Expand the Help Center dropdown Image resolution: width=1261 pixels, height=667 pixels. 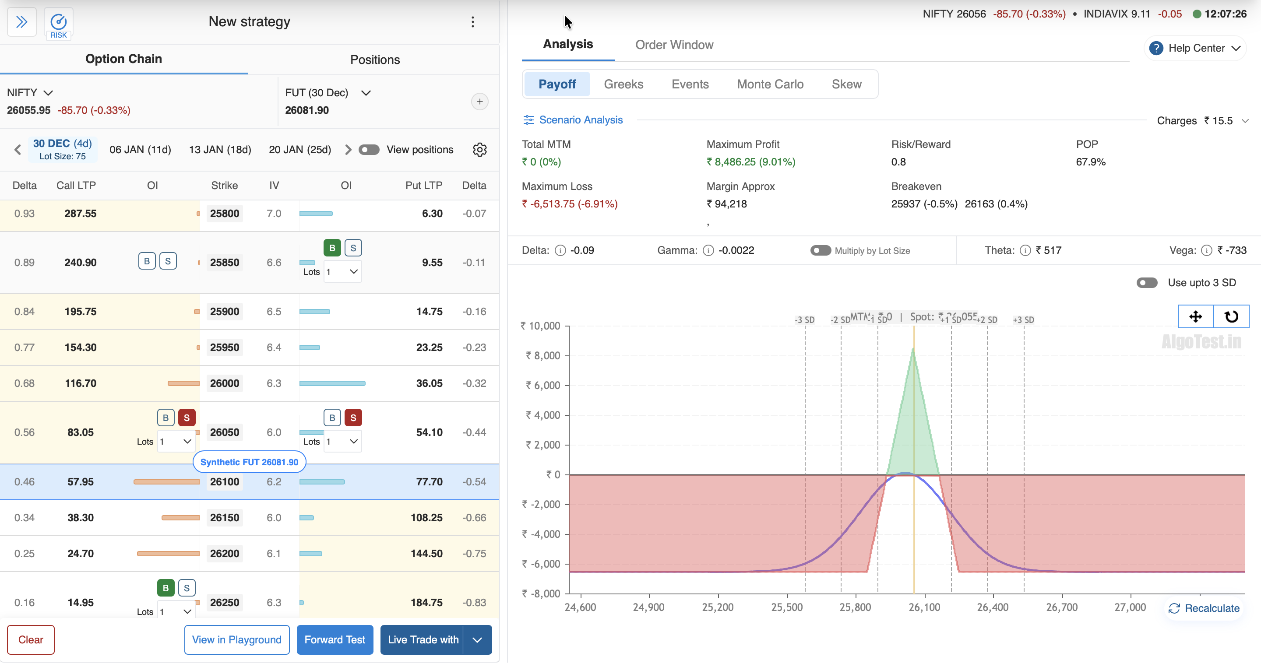(1194, 49)
